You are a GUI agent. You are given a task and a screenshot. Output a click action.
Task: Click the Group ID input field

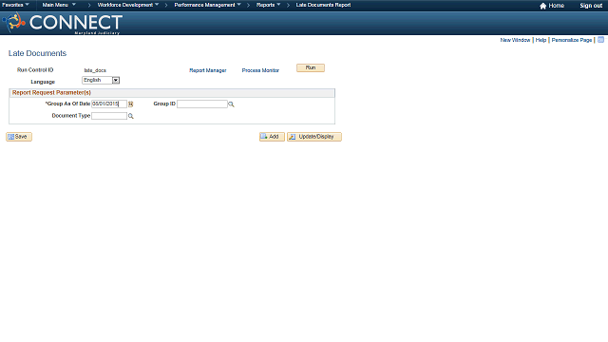click(x=202, y=104)
